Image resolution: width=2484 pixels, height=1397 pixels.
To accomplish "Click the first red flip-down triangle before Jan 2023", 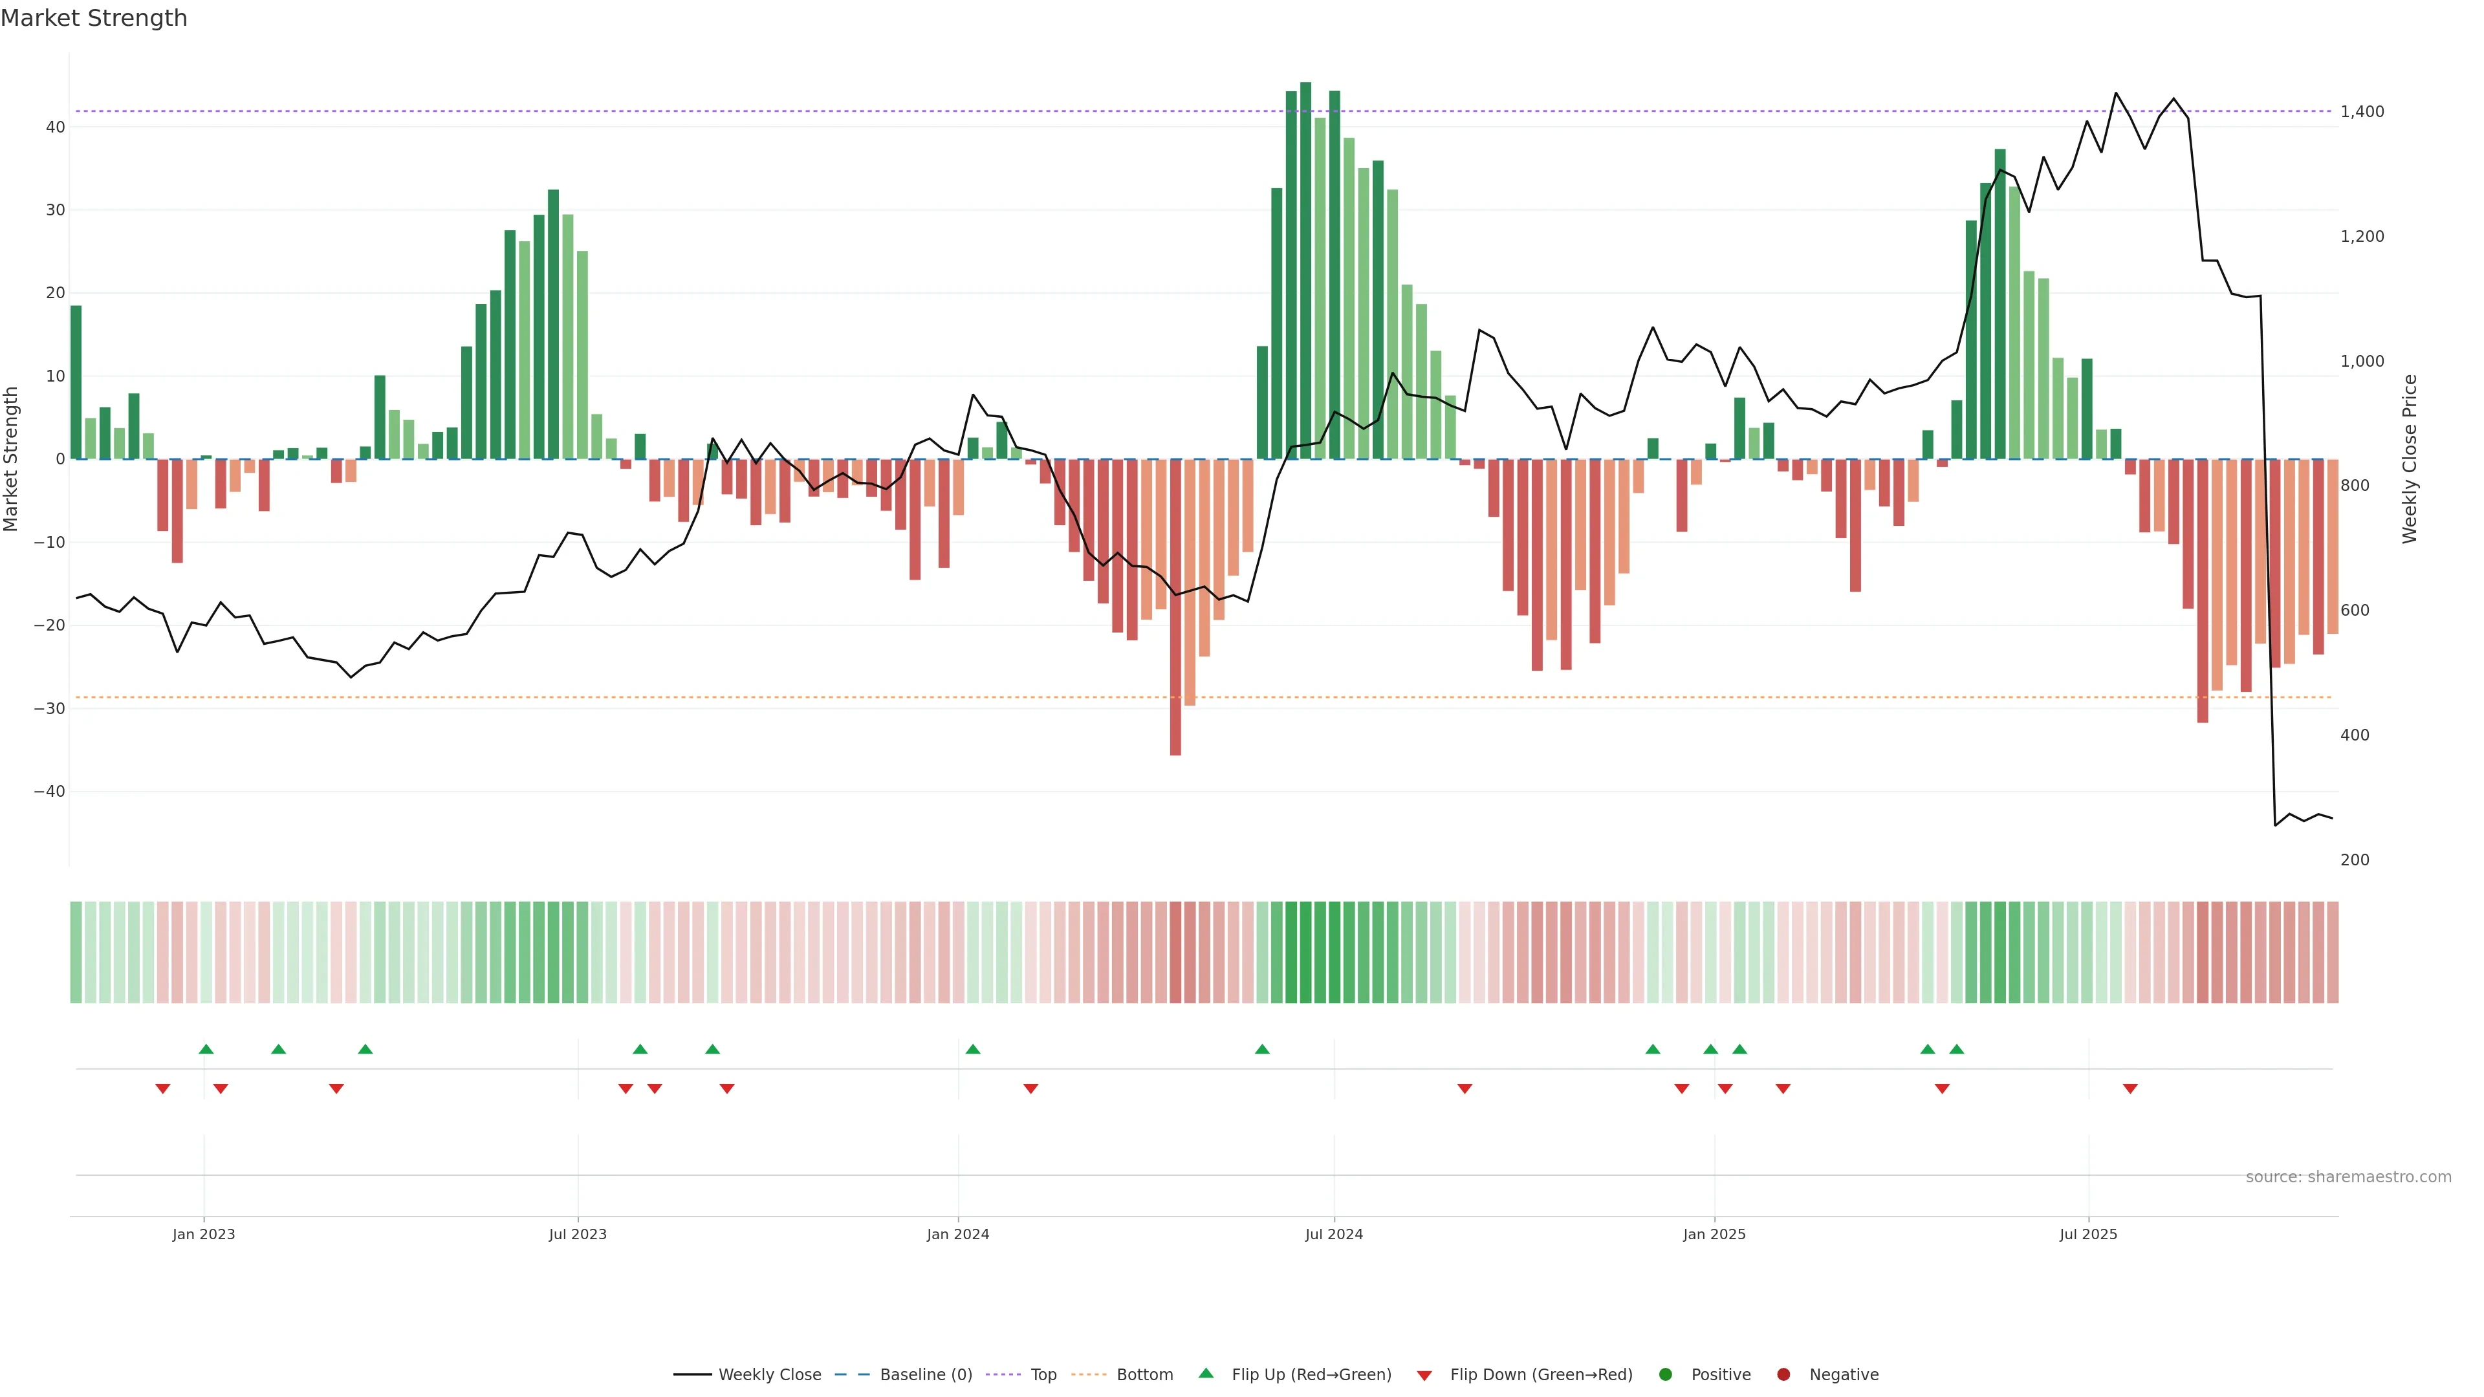I will (x=163, y=1088).
